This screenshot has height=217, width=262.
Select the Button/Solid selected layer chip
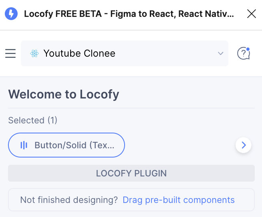tap(67, 145)
